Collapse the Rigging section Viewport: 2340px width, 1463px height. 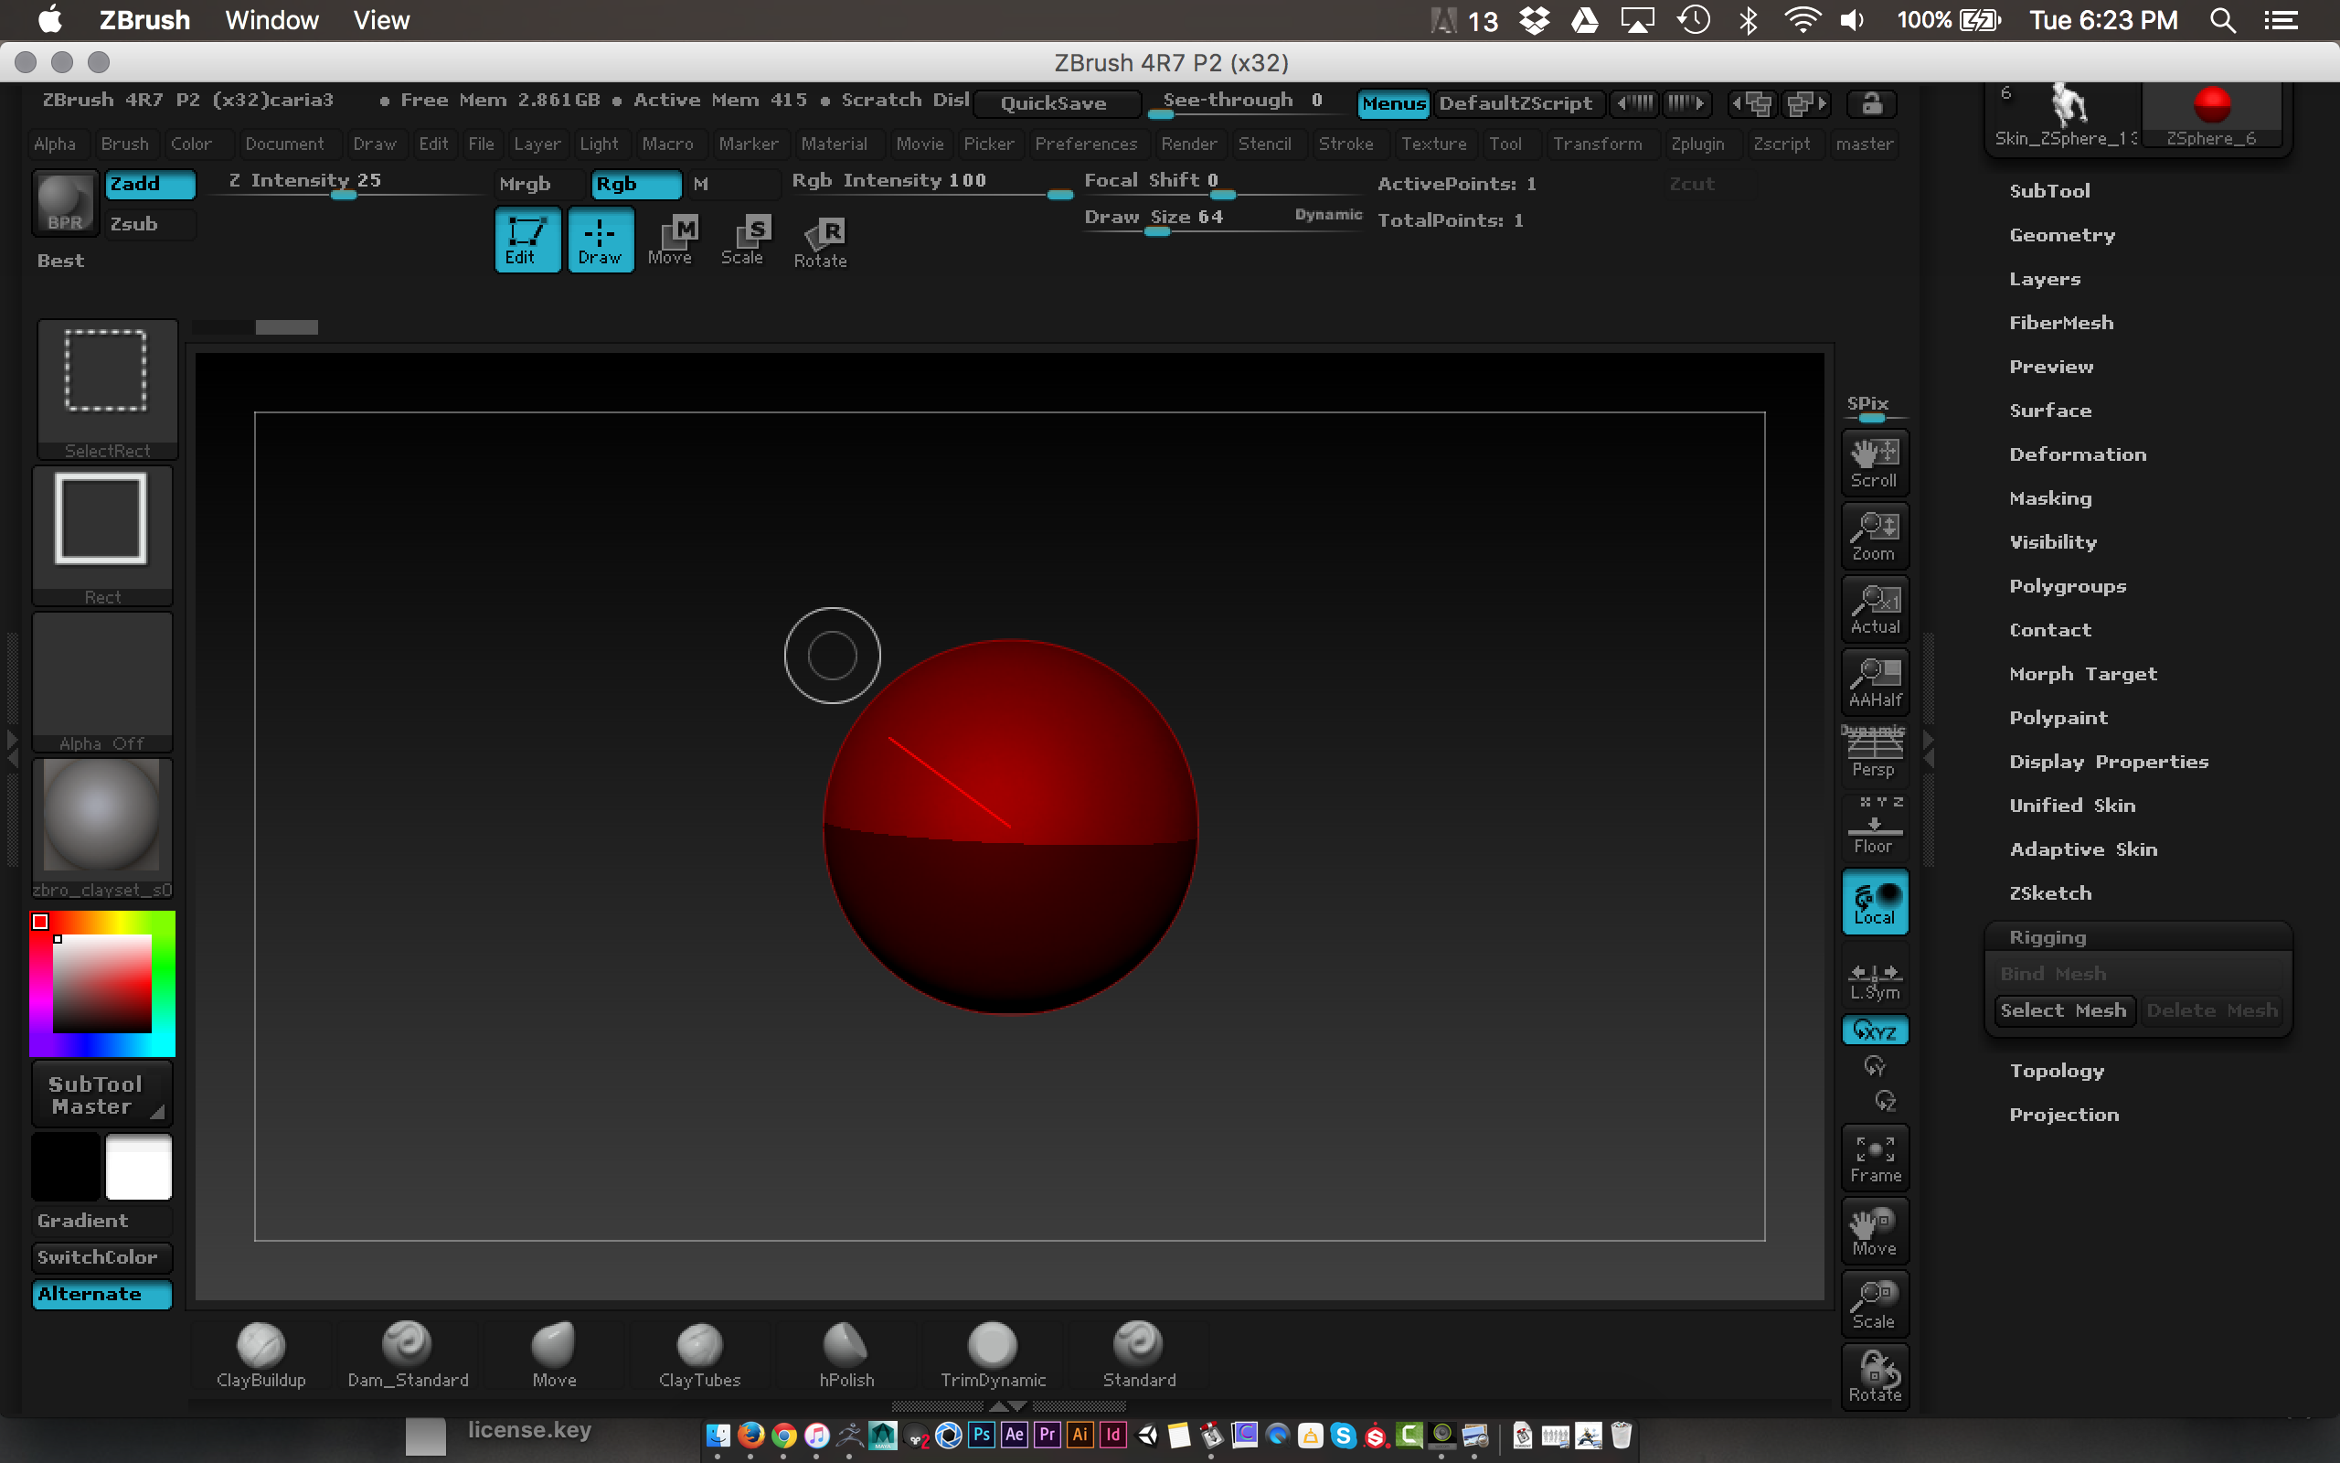pos(2047,937)
